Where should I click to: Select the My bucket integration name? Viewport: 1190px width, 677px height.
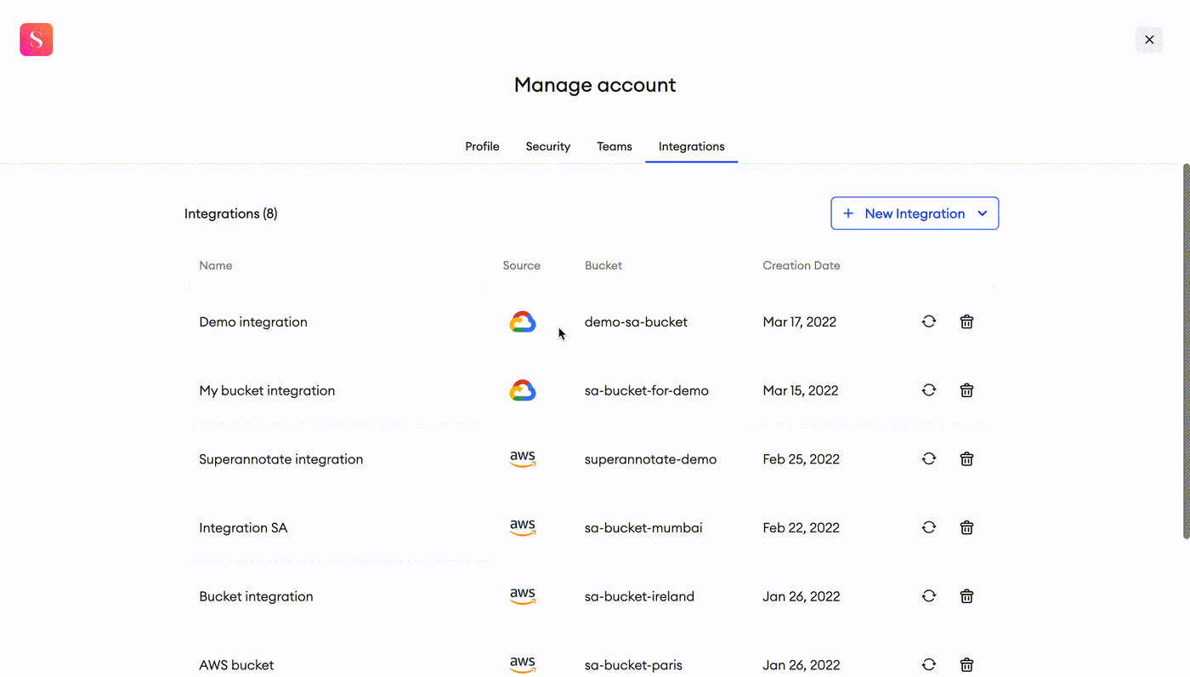point(267,390)
